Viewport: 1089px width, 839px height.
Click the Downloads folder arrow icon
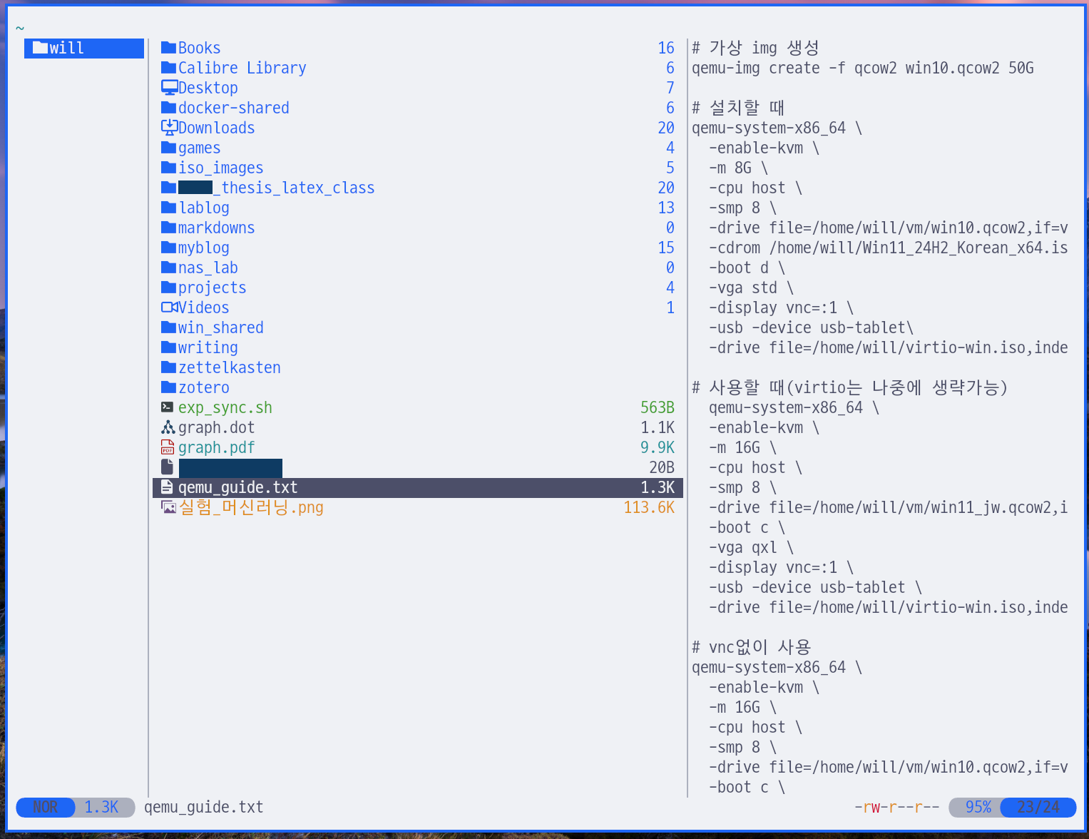point(169,128)
